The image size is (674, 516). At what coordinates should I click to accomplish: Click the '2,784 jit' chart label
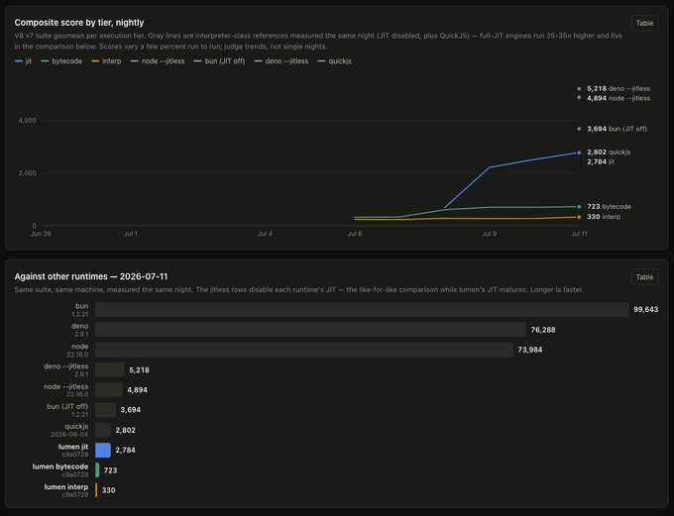(601, 162)
